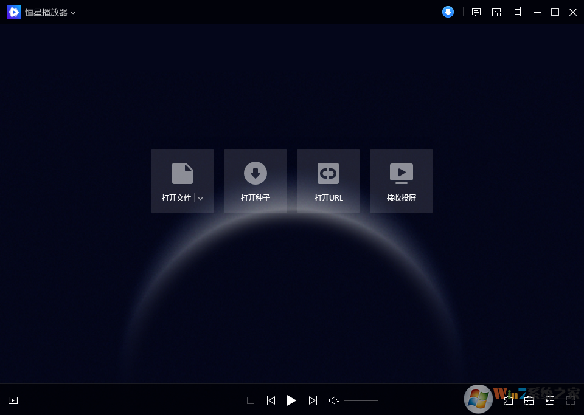Click the blue download manager icon
Viewport: 584px width, 415px height.
(448, 12)
